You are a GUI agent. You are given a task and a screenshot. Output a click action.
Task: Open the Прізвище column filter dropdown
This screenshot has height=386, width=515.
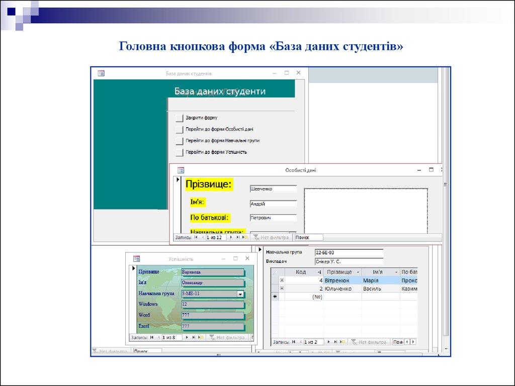click(x=358, y=272)
